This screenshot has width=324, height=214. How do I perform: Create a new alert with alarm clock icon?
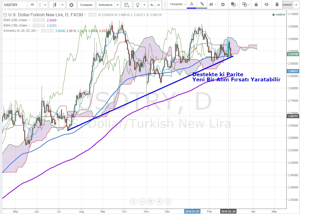click(126, 5)
